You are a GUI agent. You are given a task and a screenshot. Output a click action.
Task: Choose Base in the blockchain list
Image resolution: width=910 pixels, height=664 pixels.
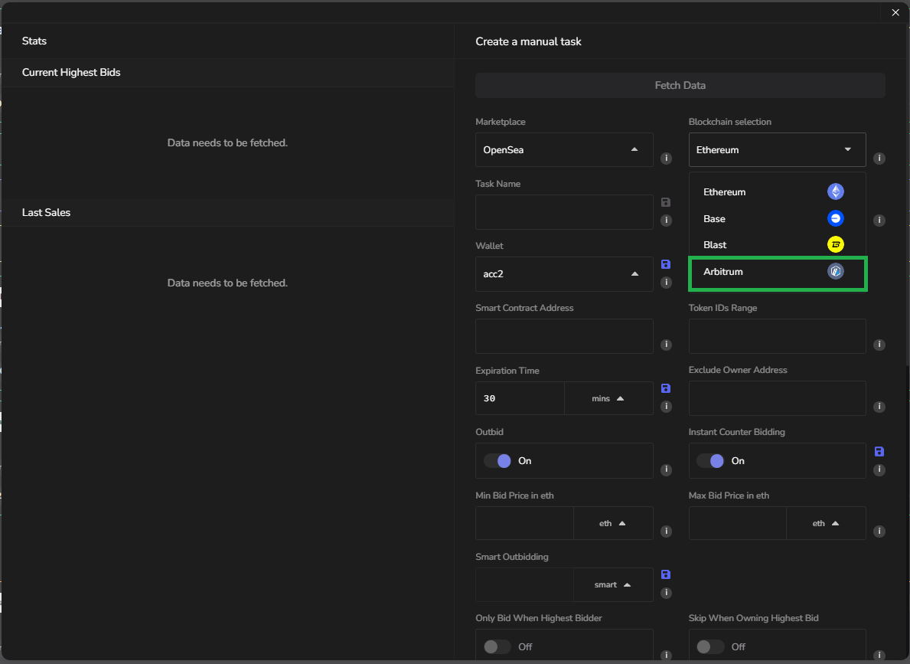[777, 219]
